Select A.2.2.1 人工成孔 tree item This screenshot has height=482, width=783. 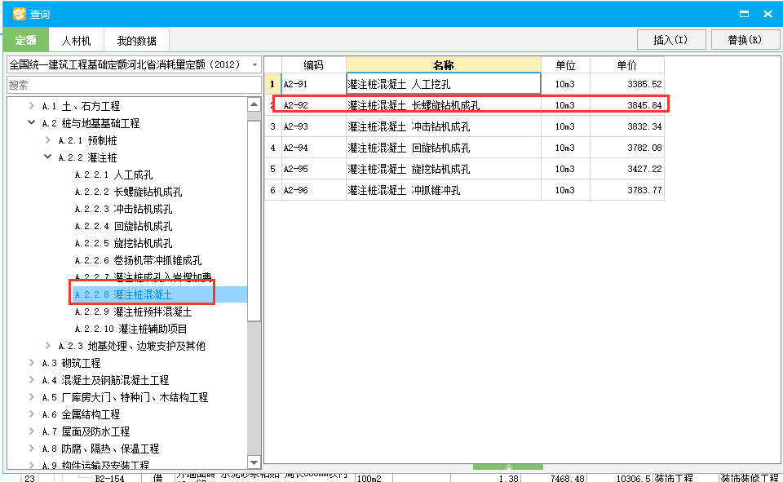pyautogui.click(x=113, y=175)
